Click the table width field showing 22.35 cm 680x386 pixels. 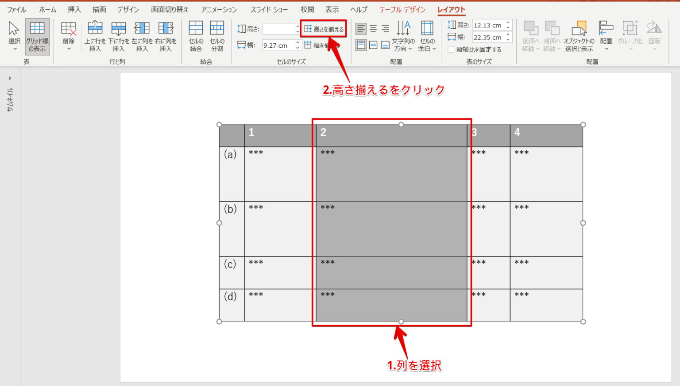[x=488, y=37]
